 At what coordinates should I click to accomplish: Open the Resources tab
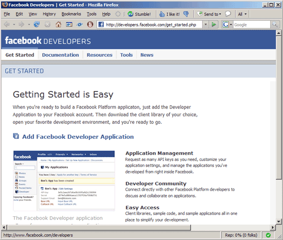[x=100, y=55]
